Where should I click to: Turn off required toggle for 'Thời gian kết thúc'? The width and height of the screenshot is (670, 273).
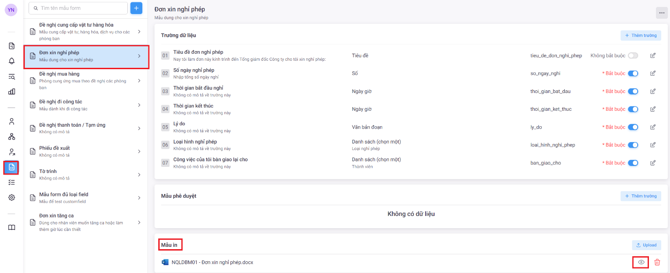633,109
